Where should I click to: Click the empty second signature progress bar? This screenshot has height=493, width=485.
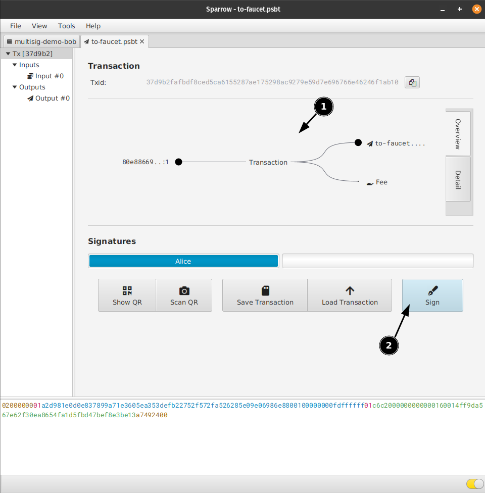[378, 261]
